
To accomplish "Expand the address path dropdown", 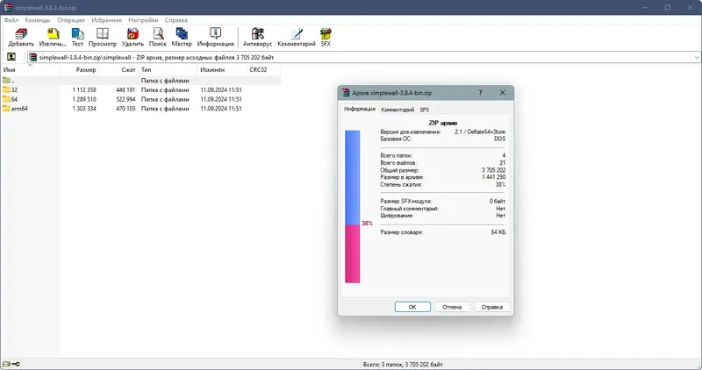I will 697,57.
